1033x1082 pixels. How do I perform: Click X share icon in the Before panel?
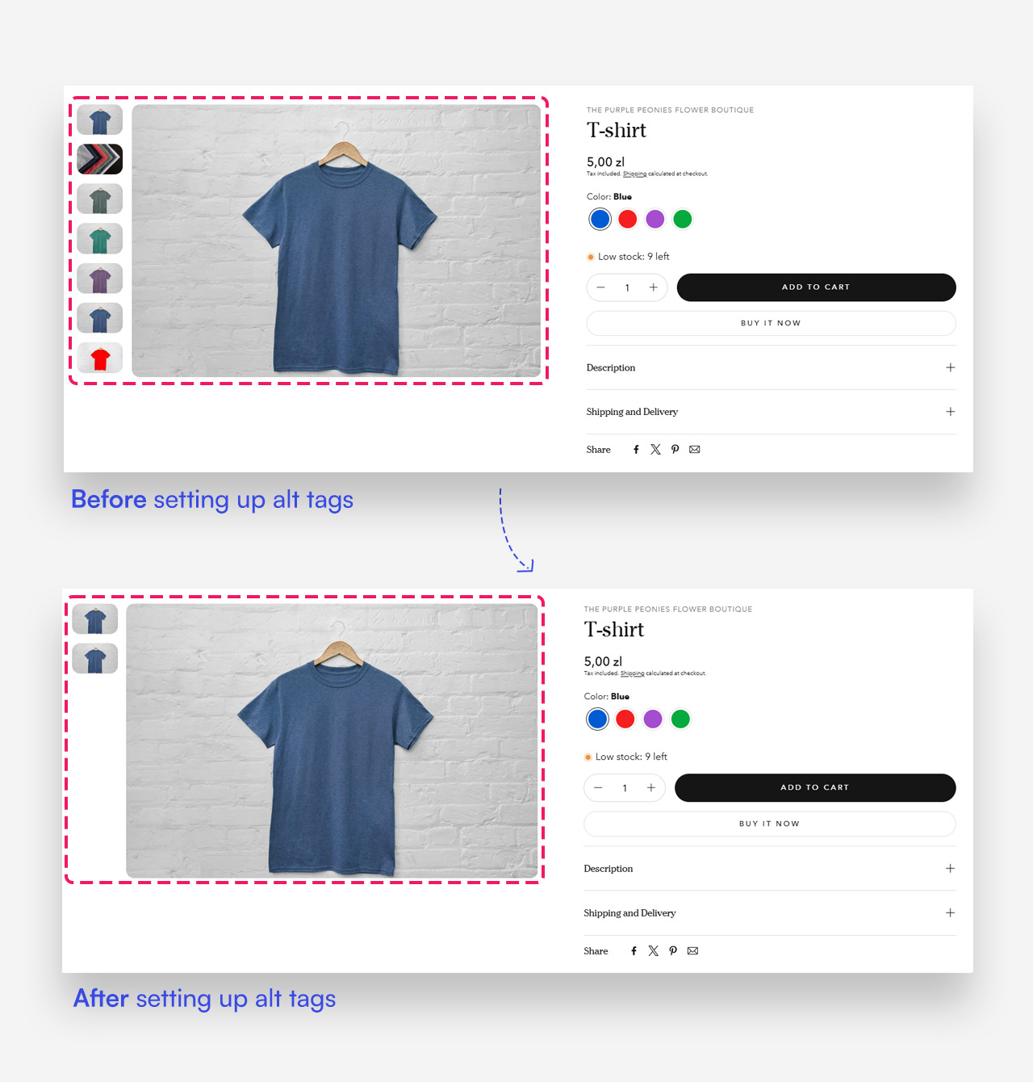(655, 450)
